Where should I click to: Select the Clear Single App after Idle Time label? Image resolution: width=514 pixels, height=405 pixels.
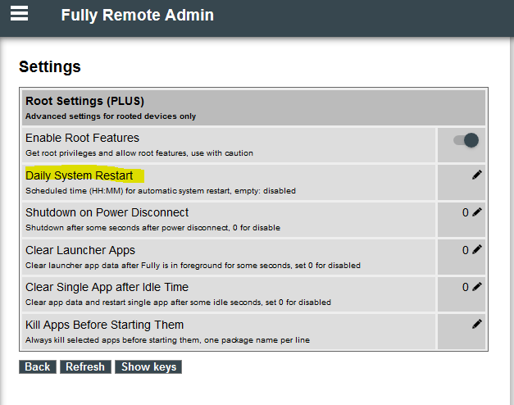click(107, 287)
